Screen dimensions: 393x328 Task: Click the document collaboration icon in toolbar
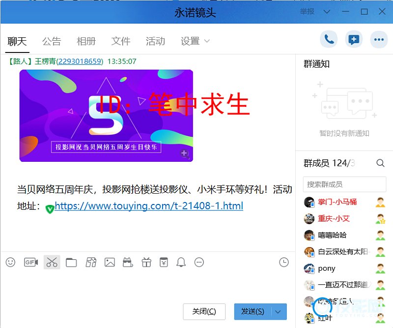(x=91, y=262)
